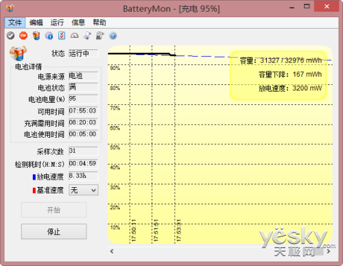Click the checklist toolbar icon
343x266 pixels.
[62, 36]
